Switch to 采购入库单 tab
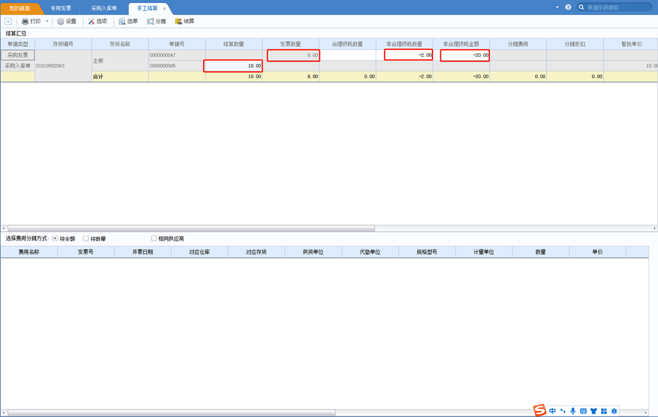The width and height of the screenshot is (658, 417). coord(104,8)
